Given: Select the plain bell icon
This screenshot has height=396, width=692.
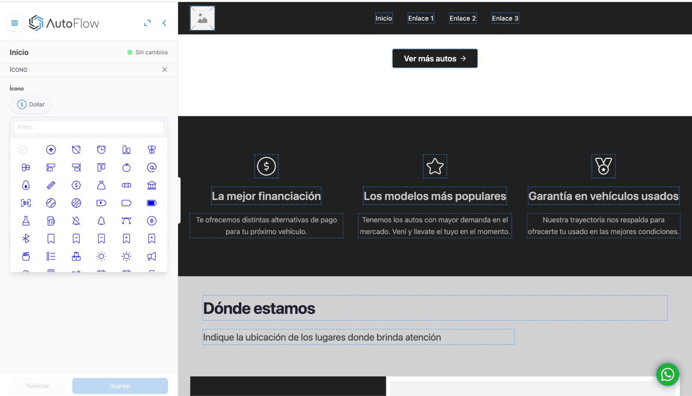Looking at the screenshot, I should [x=101, y=221].
